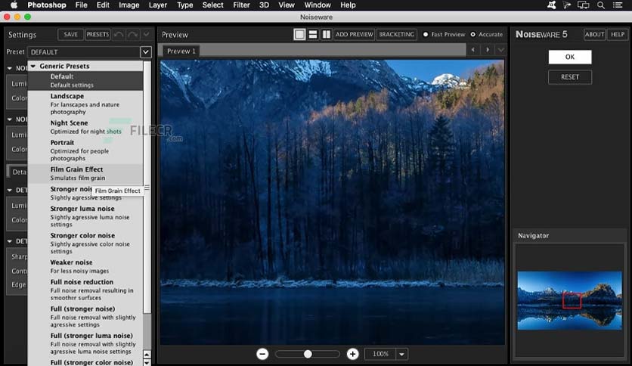The width and height of the screenshot is (632, 366).
Task: Choose the Portrait preset
Action: (85, 150)
